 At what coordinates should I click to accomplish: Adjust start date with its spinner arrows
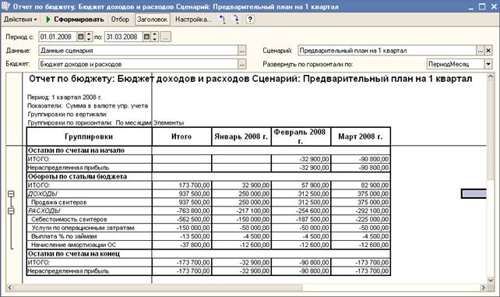coord(89,37)
